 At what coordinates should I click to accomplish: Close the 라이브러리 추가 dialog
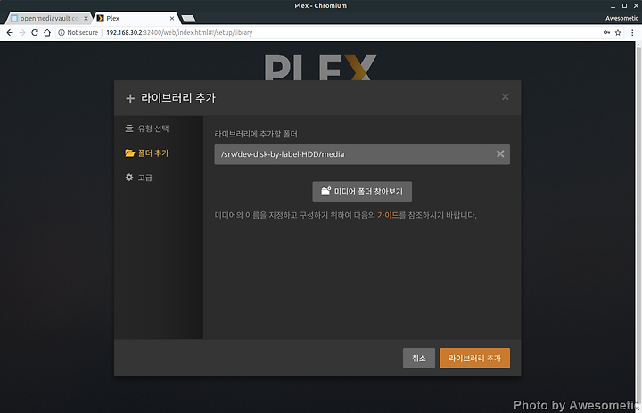(x=506, y=96)
